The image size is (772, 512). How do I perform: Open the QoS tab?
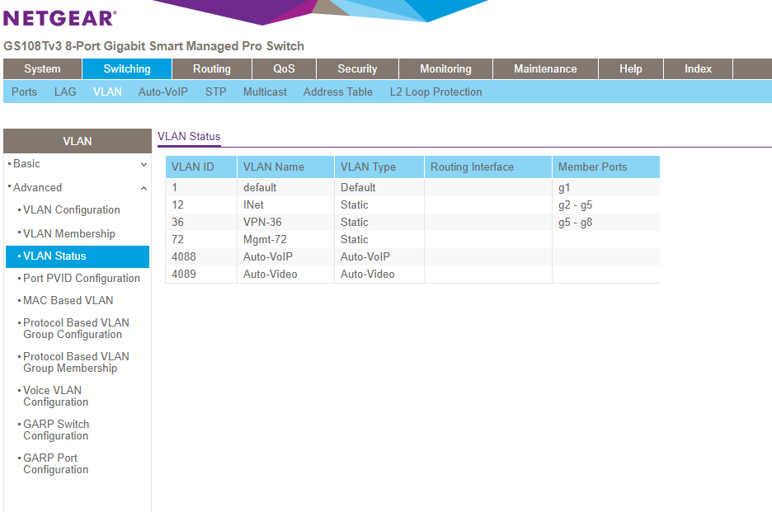point(284,69)
